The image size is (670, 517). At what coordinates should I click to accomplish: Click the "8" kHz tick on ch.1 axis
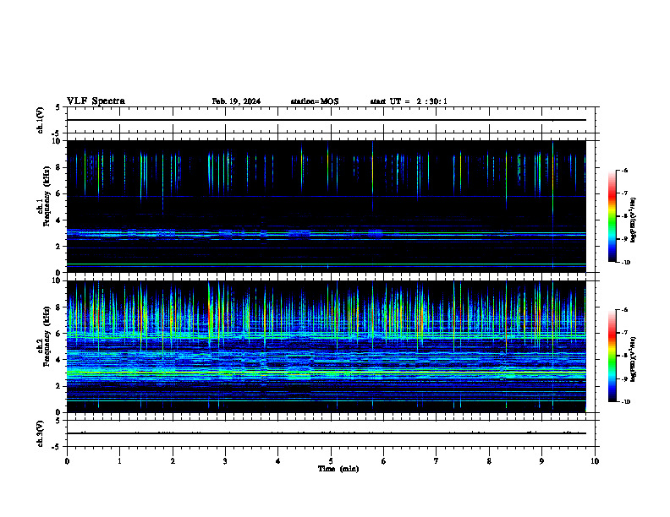point(59,167)
